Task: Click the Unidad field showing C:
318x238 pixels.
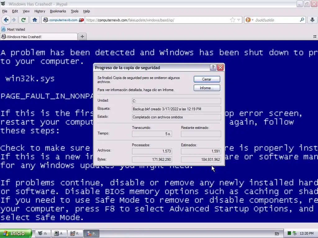Action: 176,101
